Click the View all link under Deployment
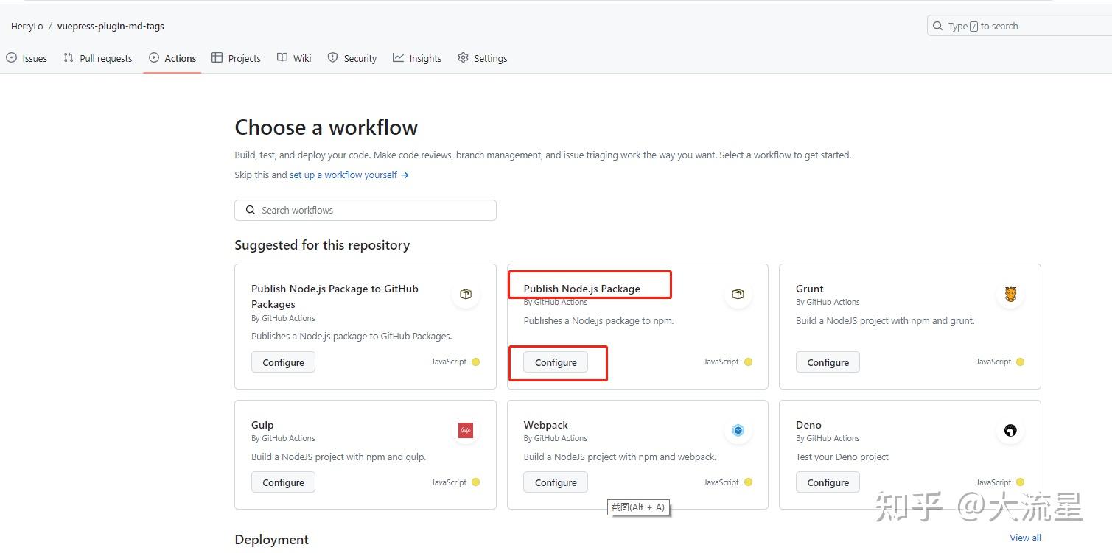 point(1025,538)
